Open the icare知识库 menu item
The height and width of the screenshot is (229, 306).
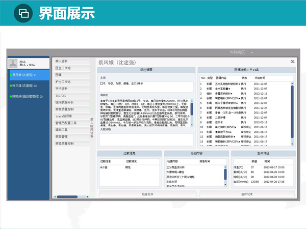tap(71, 116)
